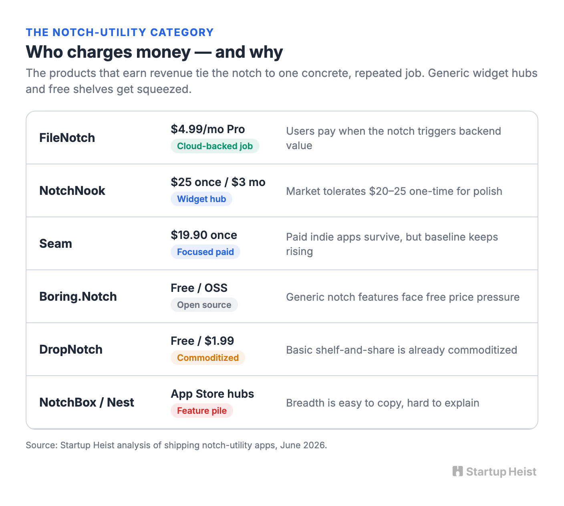The width and height of the screenshot is (564, 506).
Task: Click the $4.99/mo Pro price
Action: 208,129
